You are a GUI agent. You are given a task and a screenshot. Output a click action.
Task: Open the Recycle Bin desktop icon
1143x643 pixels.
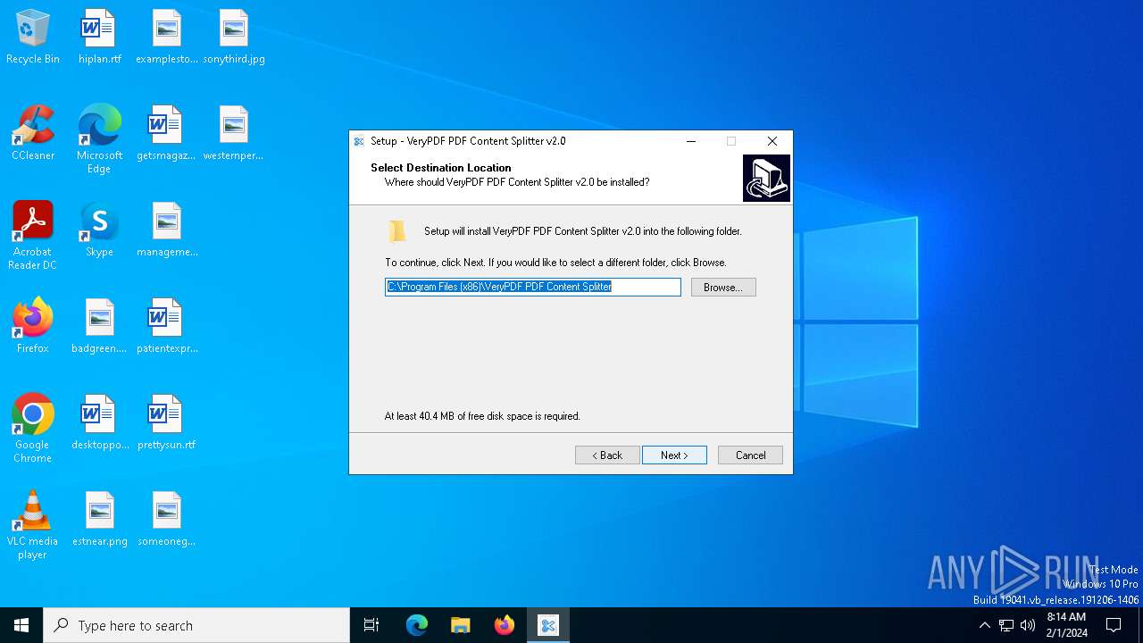[x=33, y=38]
